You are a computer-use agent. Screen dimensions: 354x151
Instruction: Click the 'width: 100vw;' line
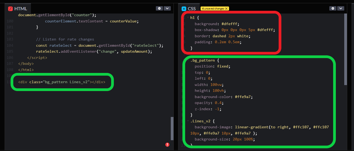[x=209, y=85]
